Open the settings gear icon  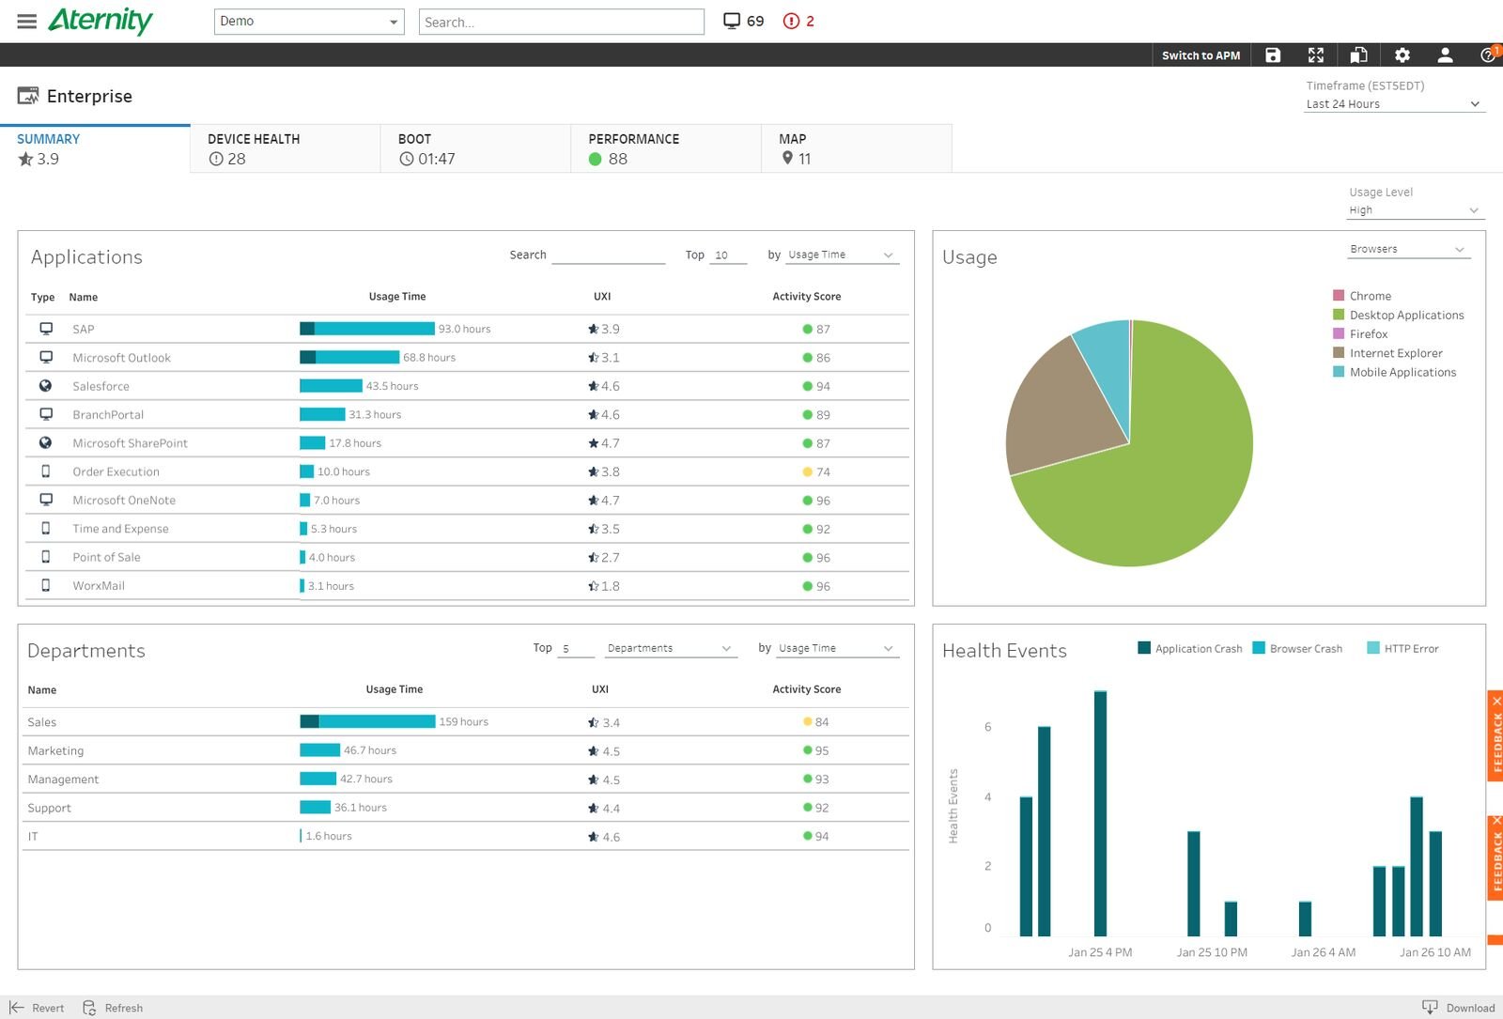pyautogui.click(x=1402, y=55)
